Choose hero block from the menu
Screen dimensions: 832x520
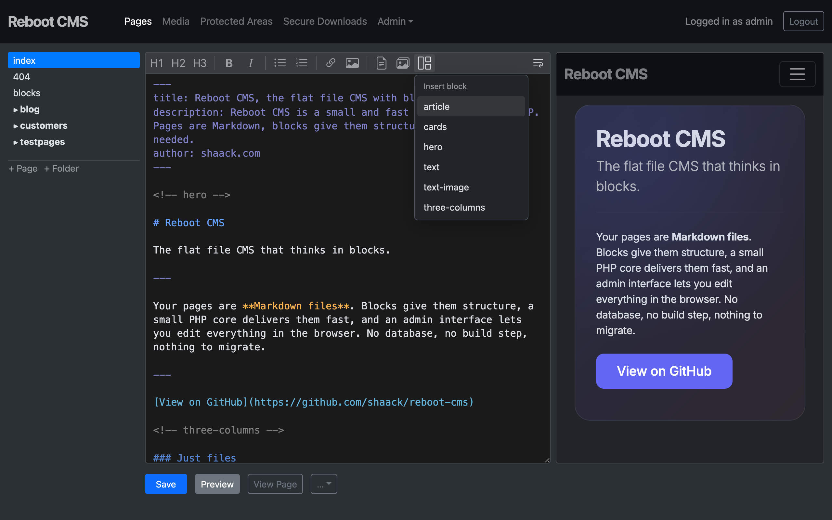coord(471,147)
